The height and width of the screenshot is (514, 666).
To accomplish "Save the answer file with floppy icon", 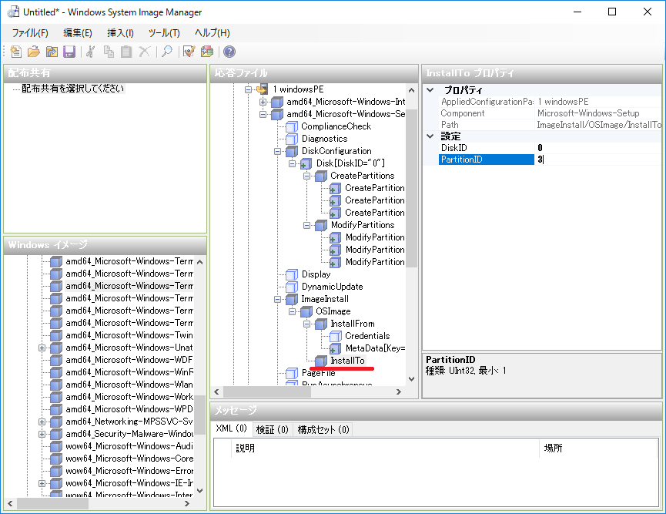I will point(69,52).
